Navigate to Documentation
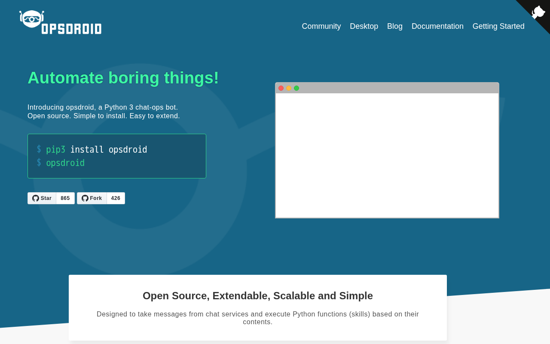This screenshot has width=550, height=344. pyautogui.click(x=437, y=26)
